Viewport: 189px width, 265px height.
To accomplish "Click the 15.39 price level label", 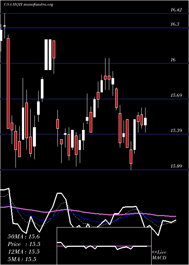I will tap(176, 131).
